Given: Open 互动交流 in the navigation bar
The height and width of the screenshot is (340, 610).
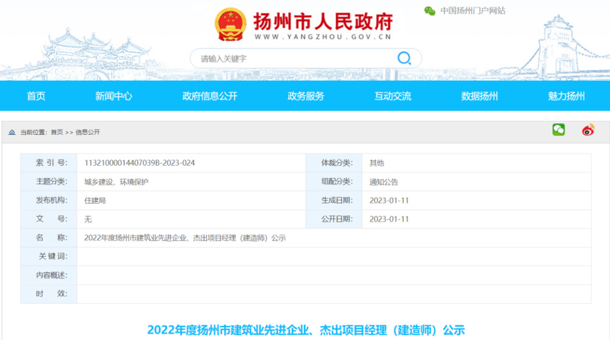Looking at the screenshot, I should pos(393,96).
